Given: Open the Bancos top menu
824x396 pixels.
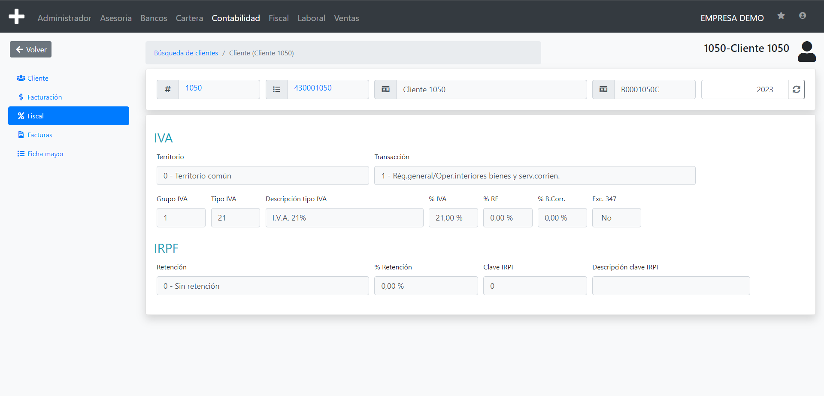Looking at the screenshot, I should pos(154,18).
